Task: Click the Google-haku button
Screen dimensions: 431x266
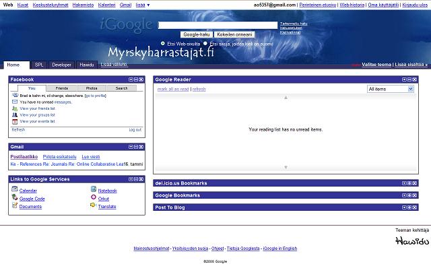Action: click(x=197, y=34)
